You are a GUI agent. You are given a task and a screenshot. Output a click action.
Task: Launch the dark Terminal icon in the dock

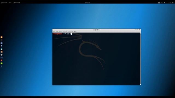[x=1, y=40]
